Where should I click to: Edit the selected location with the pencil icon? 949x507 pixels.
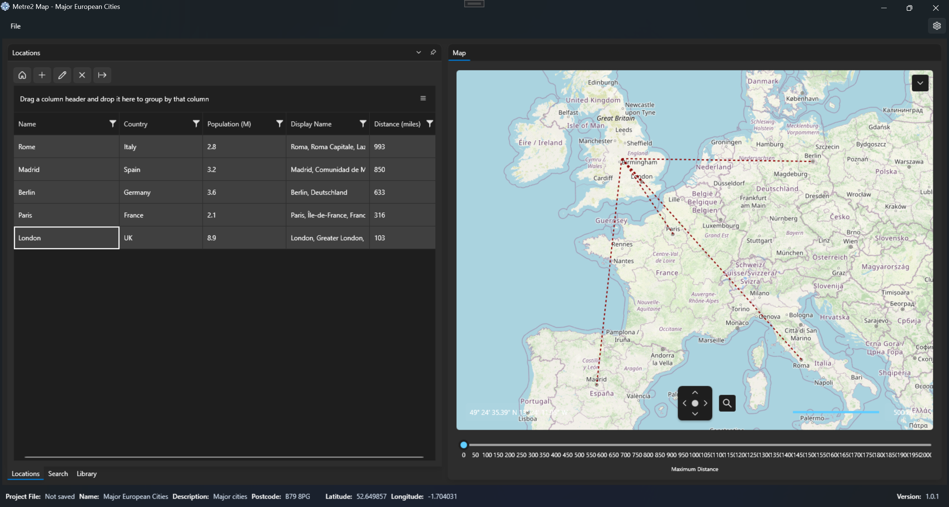click(x=62, y=75)
